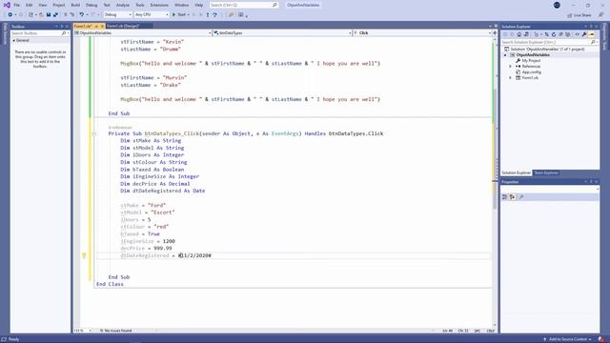Collapse the General group in Toolbox
The height and width of the screenshot is (343, 610).
coord(14,40)
